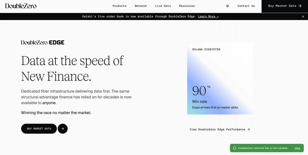The width and height of the screenshot is (308, 155).
Task: Click 'SOLANA ECOSYSTEM' card label
Action: coord(206,49)
